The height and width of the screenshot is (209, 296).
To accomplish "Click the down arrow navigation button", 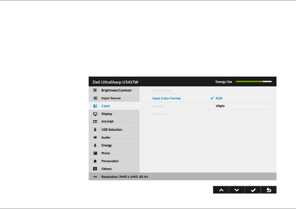I will point(237,190).
